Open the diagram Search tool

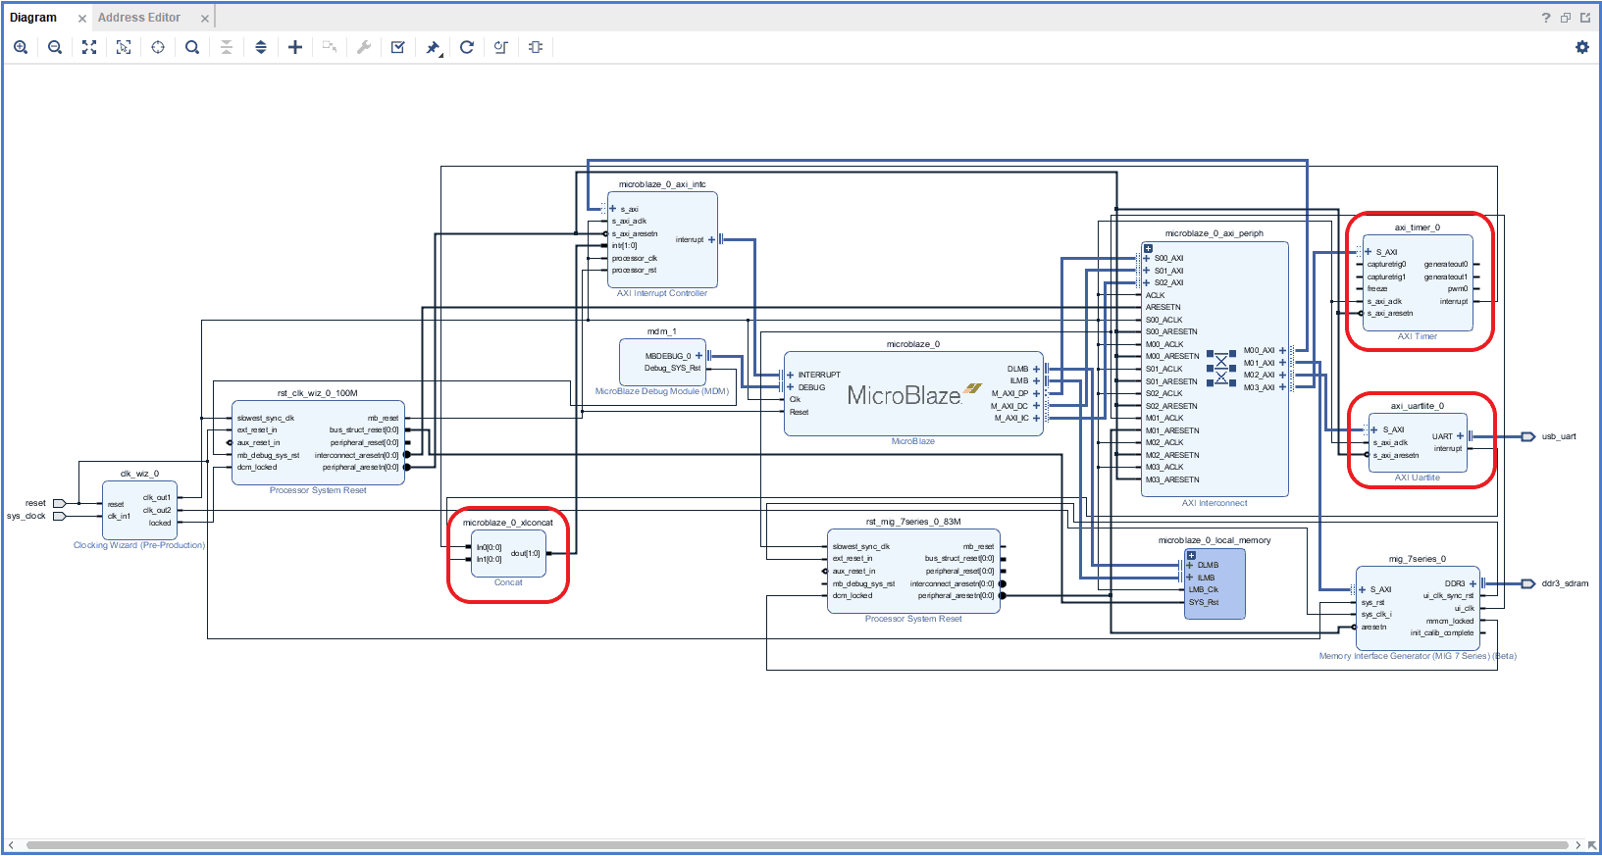192,47
